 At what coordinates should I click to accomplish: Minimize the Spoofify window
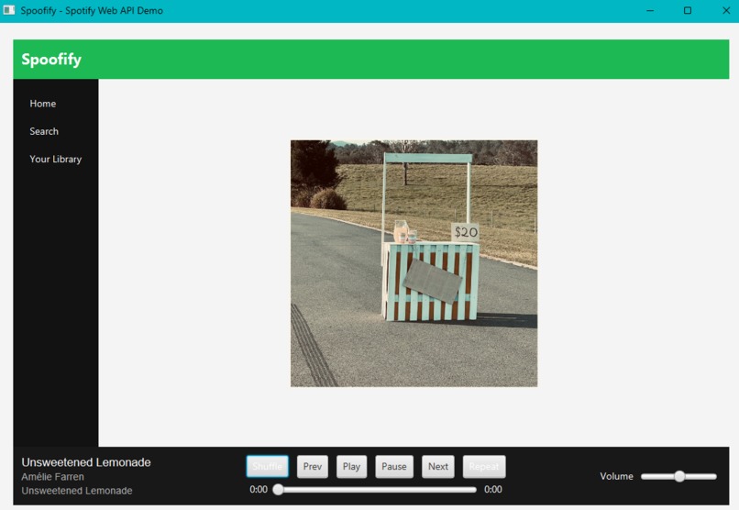pos(650,10)
